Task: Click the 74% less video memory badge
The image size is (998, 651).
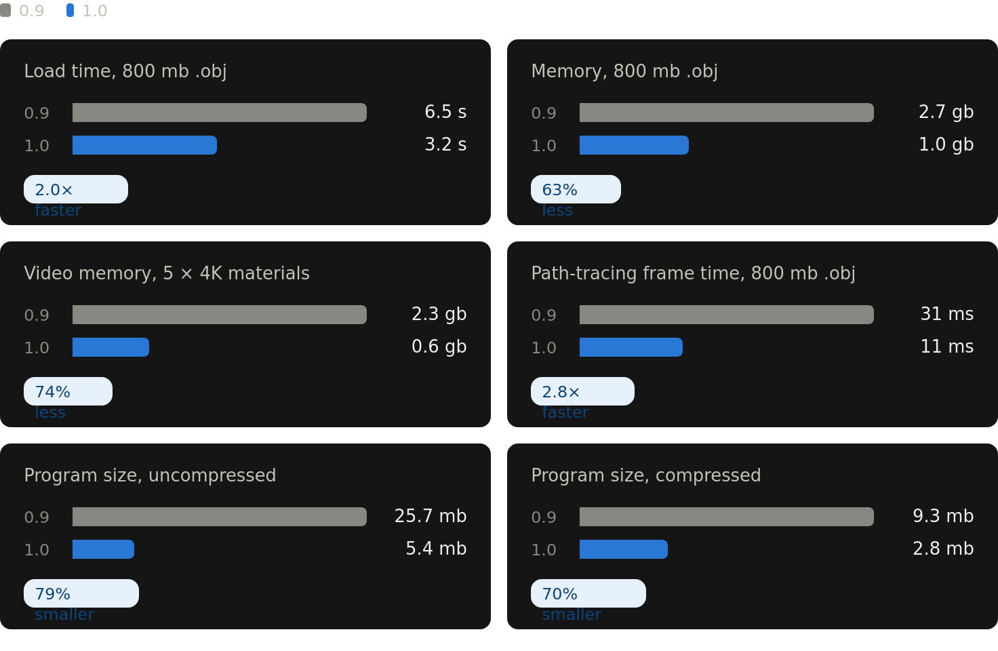Action: pyautogui.click(x=68, y=391)
